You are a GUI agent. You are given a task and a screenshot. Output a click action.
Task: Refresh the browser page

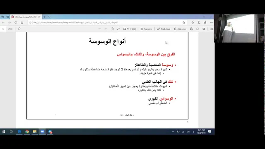point(16,22)
